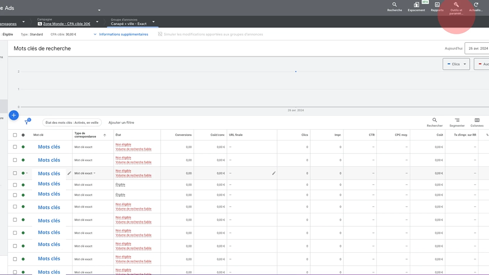The image size is (489, 275).
Task: Expand Informations supplémentaires chevron
Action: pyautogui.click(x=95, y=34)
